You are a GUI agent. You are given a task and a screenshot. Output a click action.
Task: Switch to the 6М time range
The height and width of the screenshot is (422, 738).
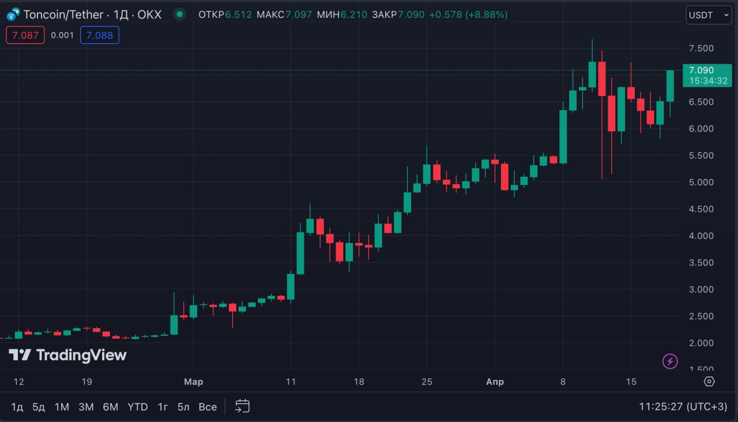tap(110, 407)
